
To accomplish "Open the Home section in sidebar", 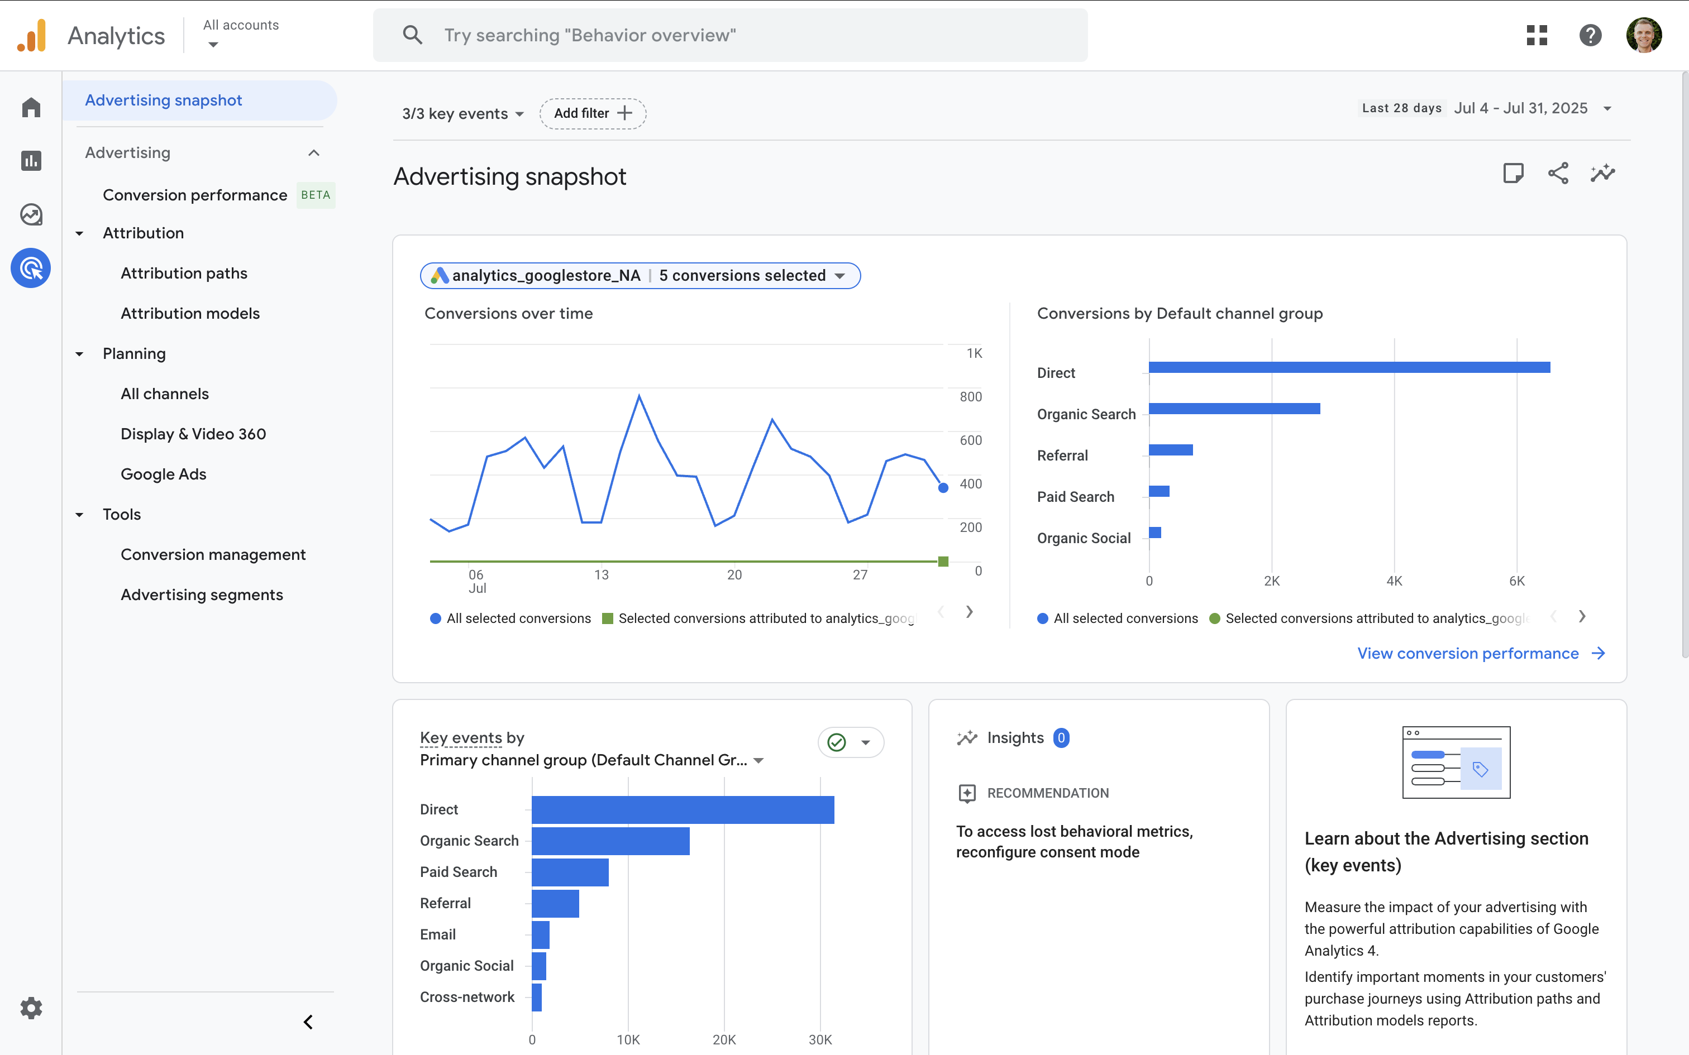I will tap(31, 107).
